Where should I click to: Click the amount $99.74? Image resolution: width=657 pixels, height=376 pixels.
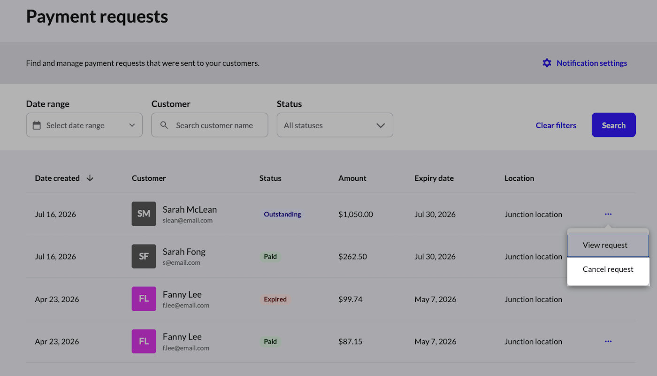point(350,299)
